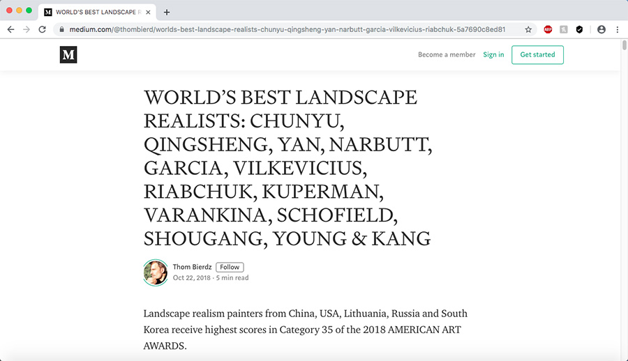Click the article headline WORLD'S BEST LANDSCAPE REALISTS

(x=288, y=168)
